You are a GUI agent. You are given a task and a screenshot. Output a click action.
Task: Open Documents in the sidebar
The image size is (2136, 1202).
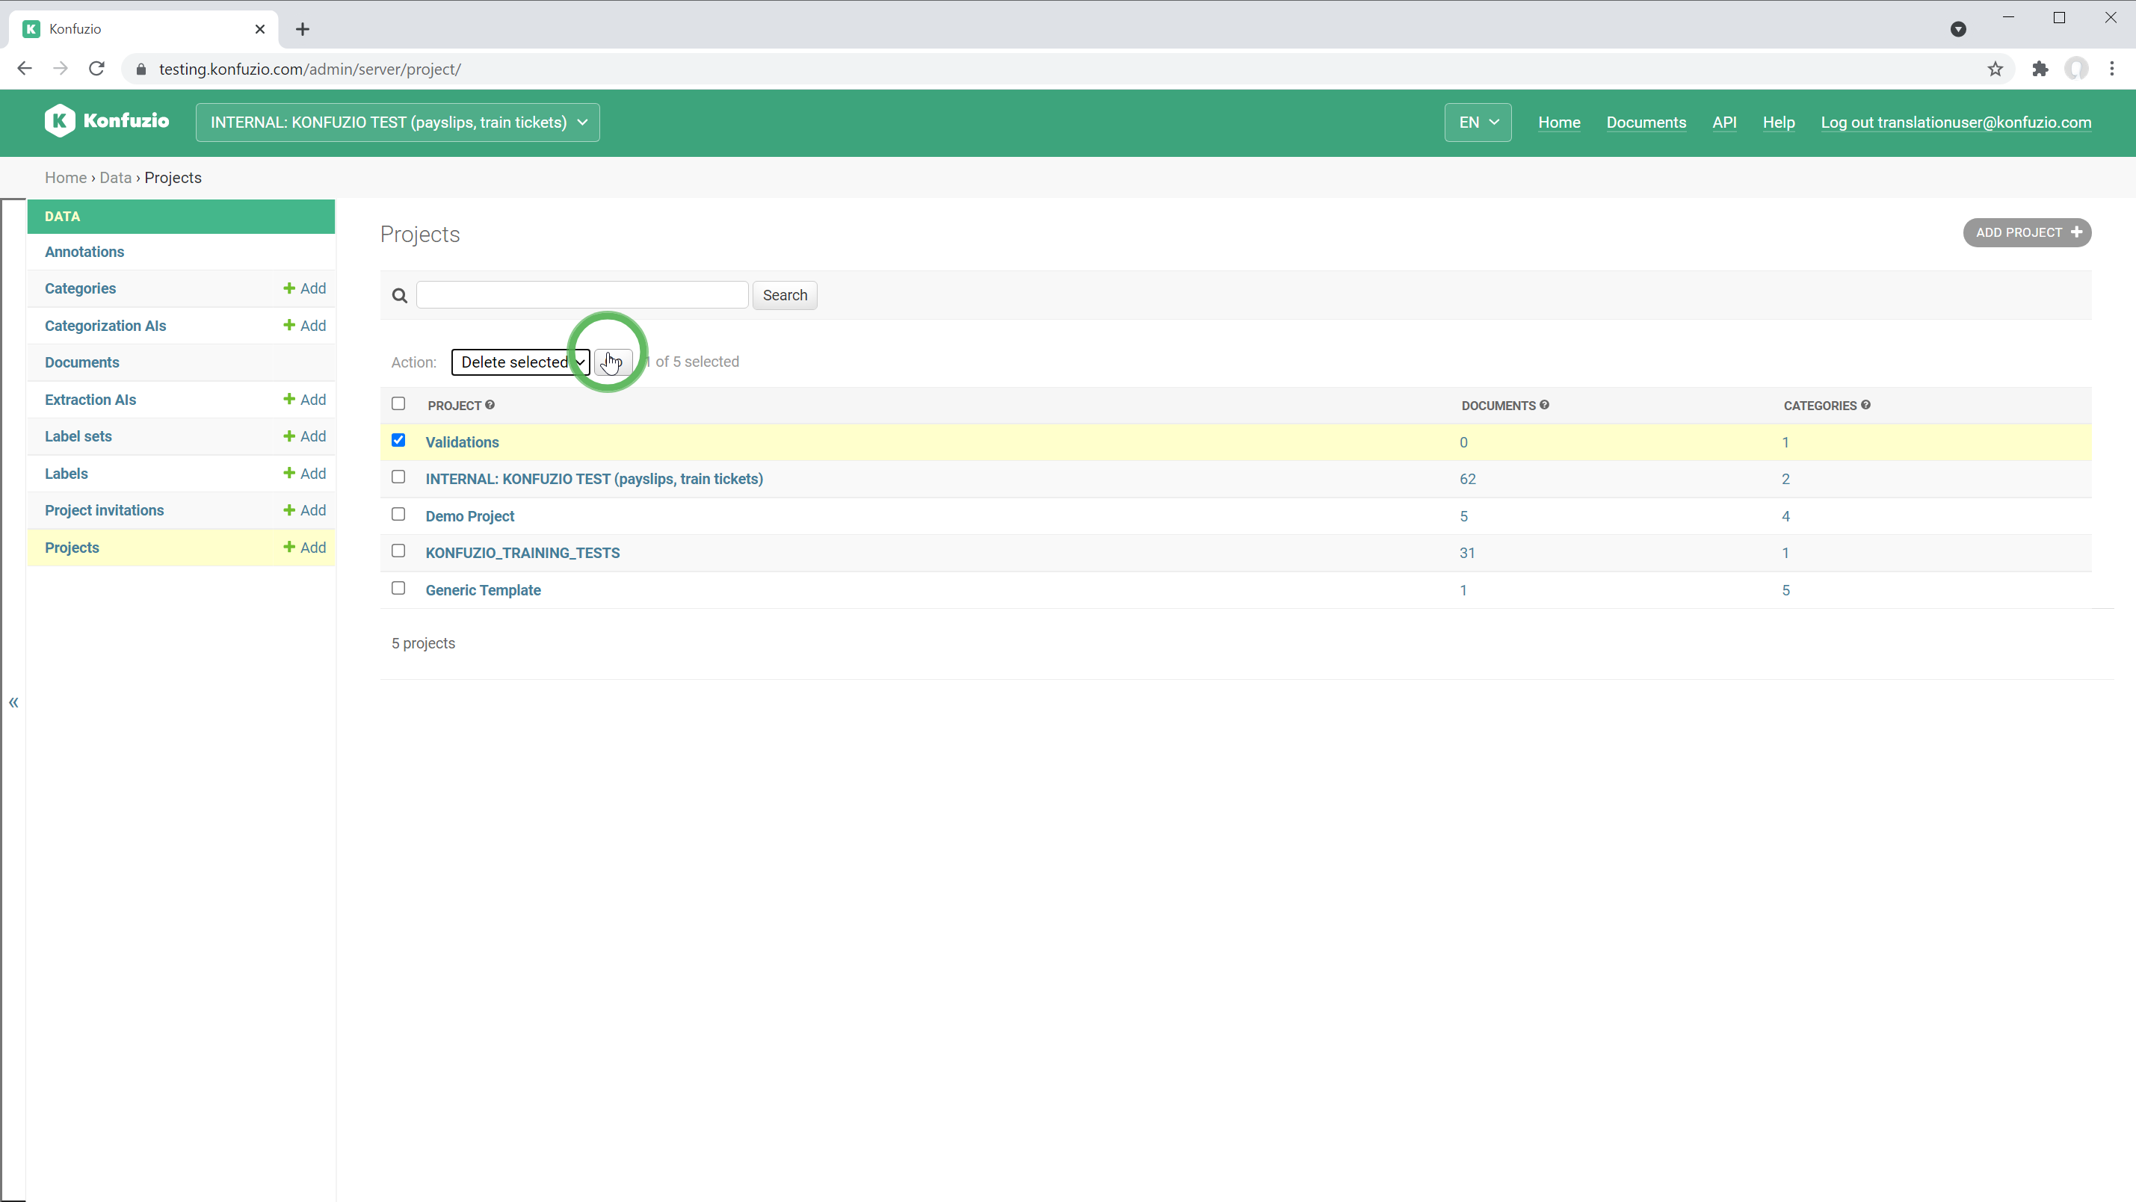point(82,362)
